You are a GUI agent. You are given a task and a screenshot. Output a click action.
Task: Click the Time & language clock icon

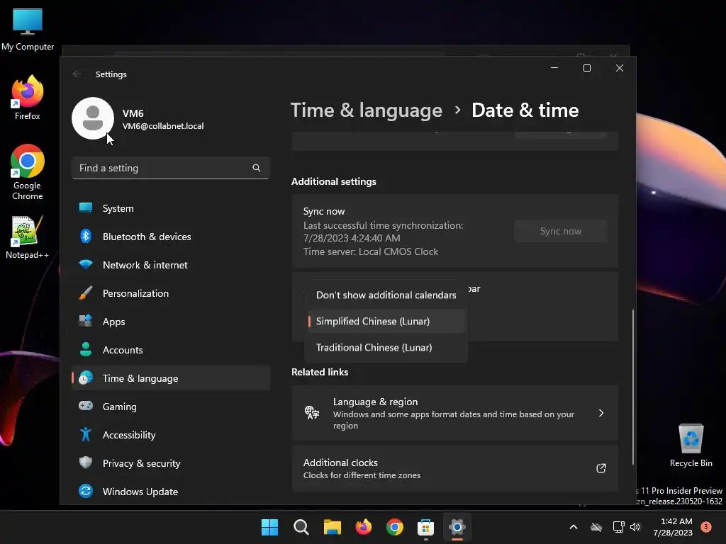(86, 378)
